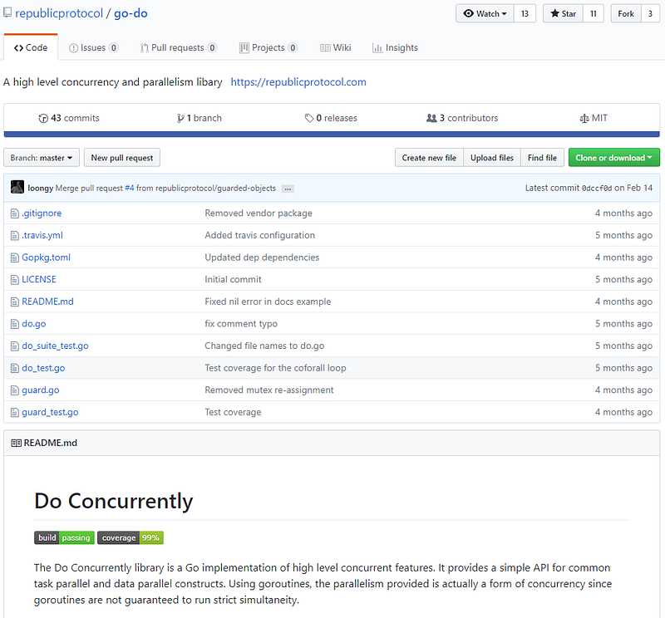Viewport: 665px width, 618px height.
Task: Switch to the Wiki tab
Action: point(336,47)
